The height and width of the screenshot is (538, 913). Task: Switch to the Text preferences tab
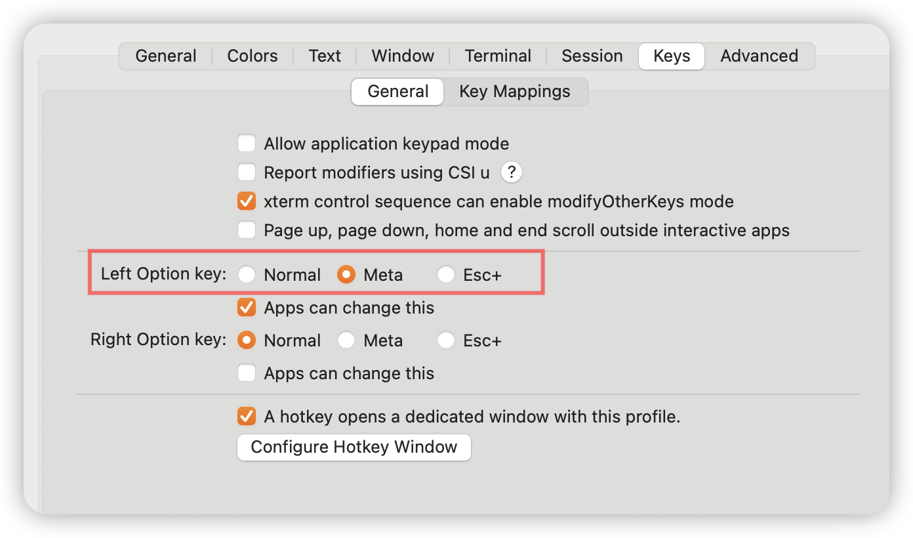click(325, 56)
